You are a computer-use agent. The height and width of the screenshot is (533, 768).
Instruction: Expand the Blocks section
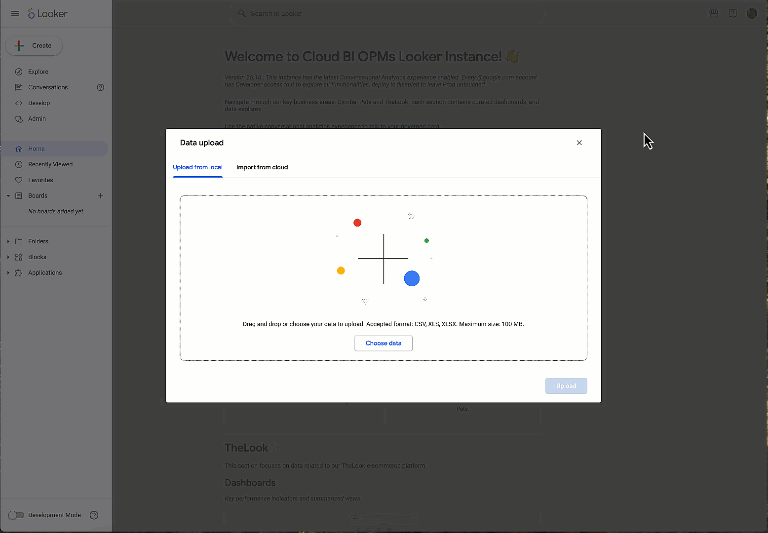(x=8, y=257)
